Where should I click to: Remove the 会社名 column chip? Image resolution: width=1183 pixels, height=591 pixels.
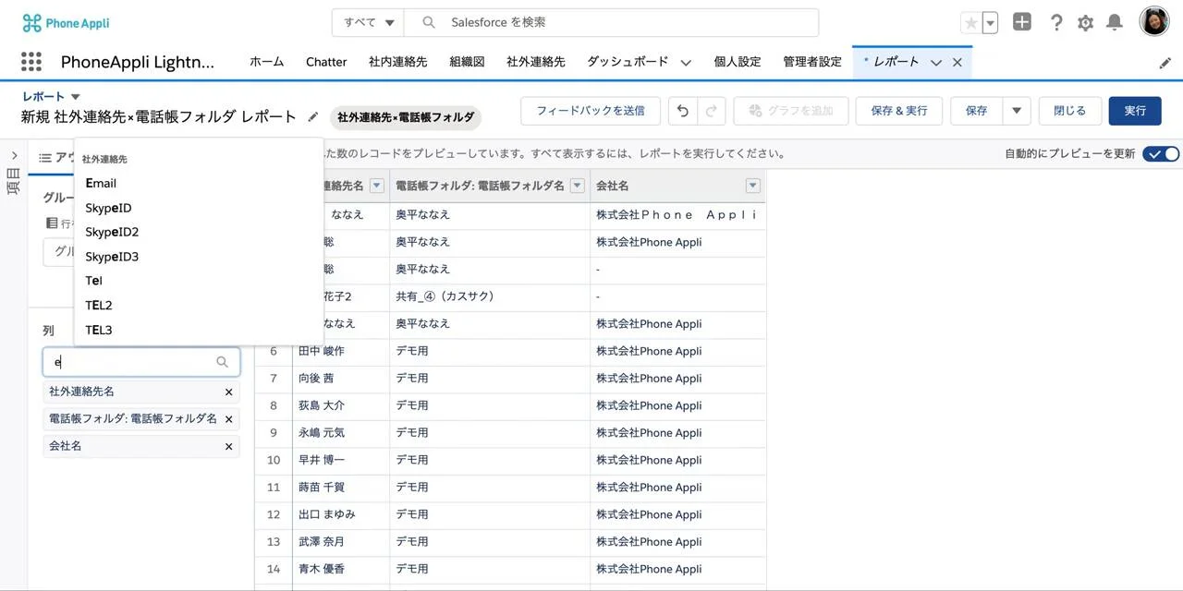coord(229,447)
